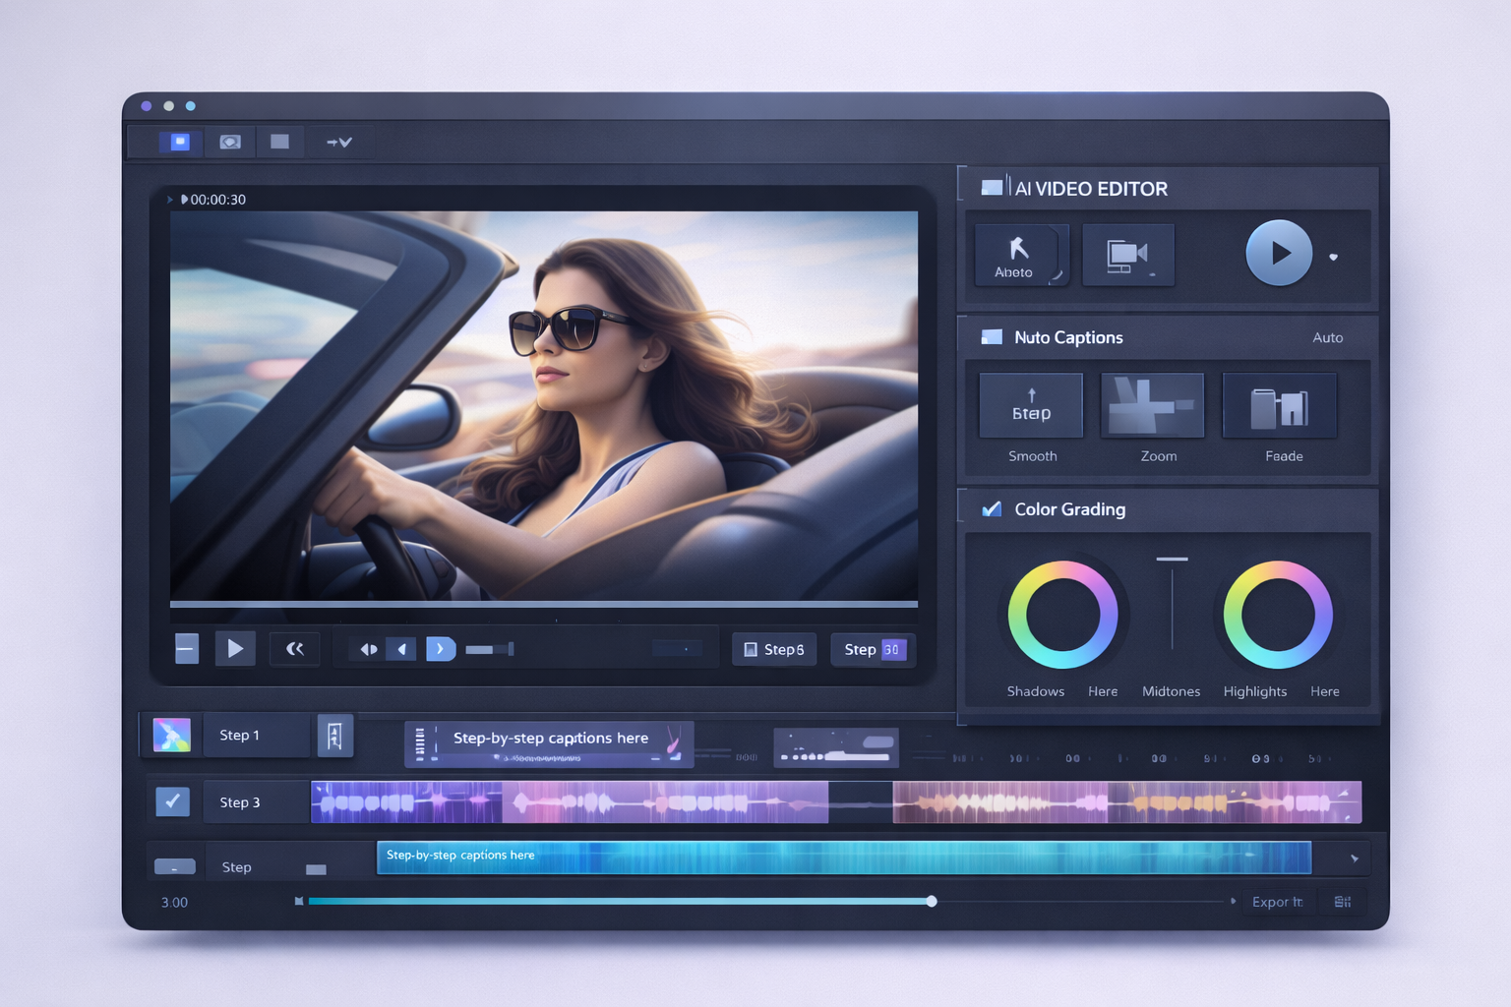
Task: Select the blue highlighted toolbar square icon
Action: [x=180, y=142]
